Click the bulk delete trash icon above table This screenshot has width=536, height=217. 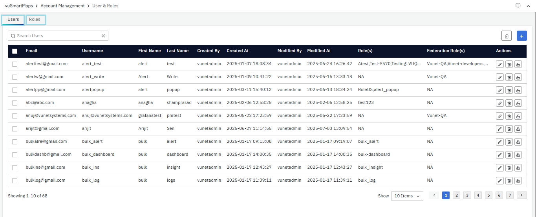click(x=507, y=36)
